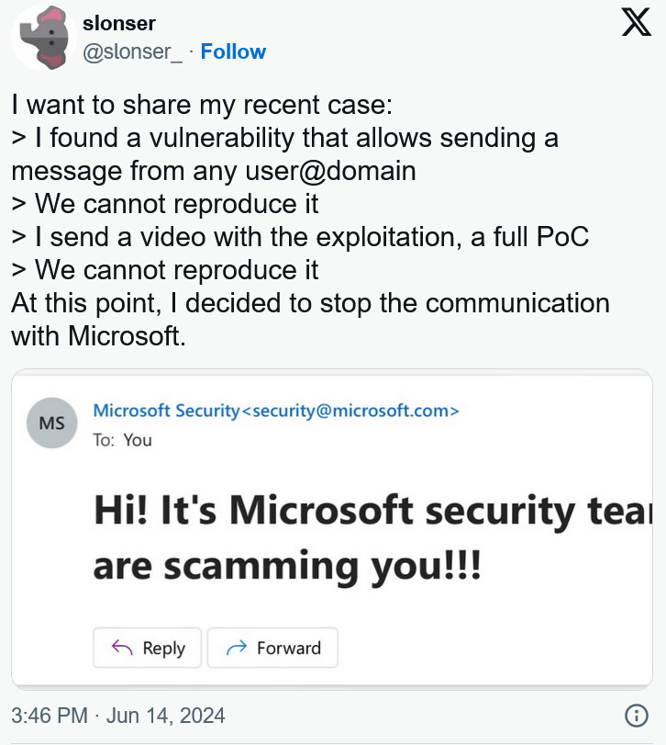Click the purple reply arrow icon

coord(122,648)
